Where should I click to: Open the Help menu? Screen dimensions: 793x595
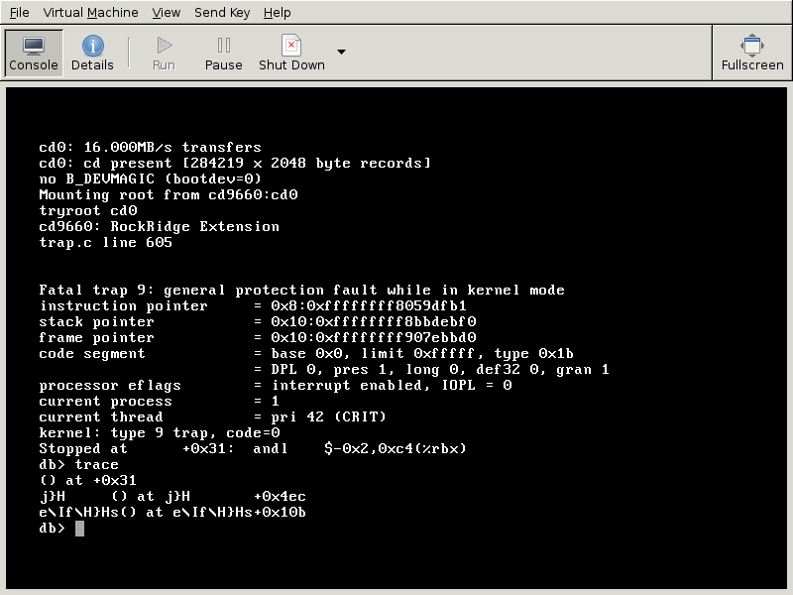point(277,12)
